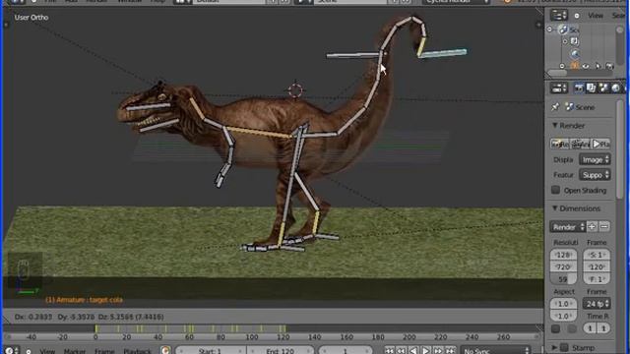The image size is (630, 354).
Task: Click the upper Aspect 1.0 field
Action: coord(563,304)
